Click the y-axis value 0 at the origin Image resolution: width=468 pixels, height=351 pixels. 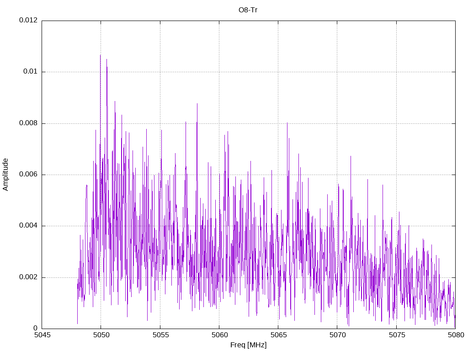click(36, 328)
